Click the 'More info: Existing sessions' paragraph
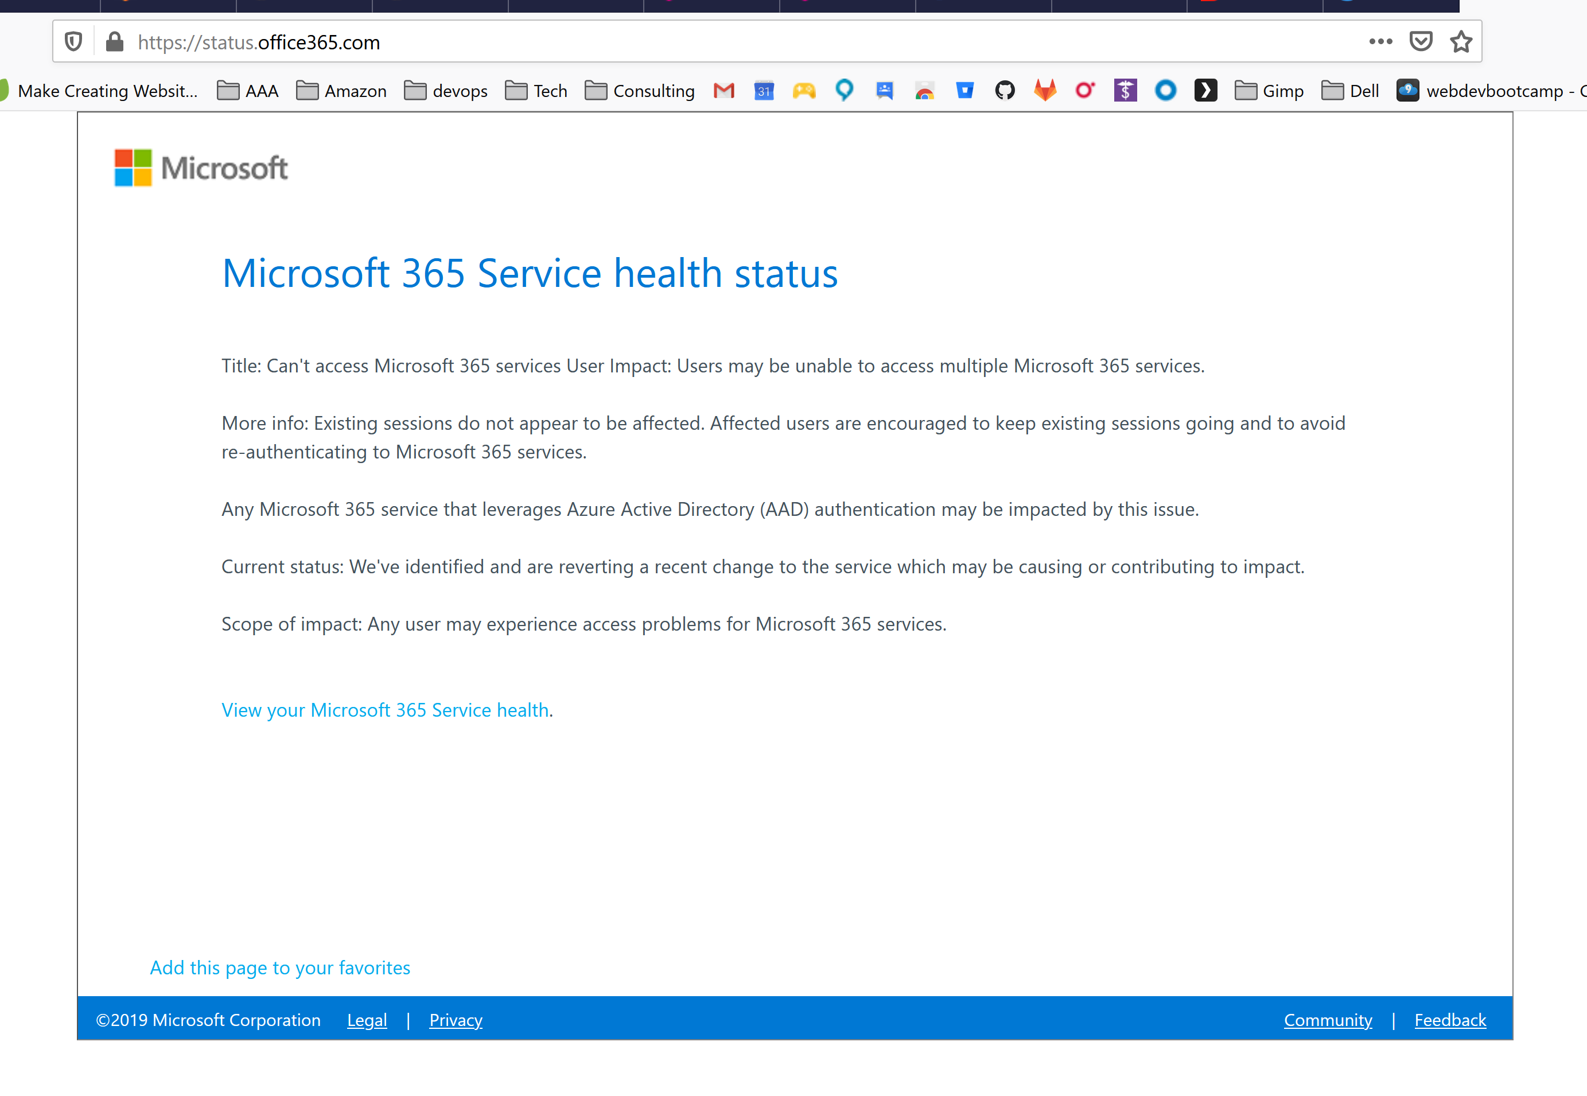The width and height of the screenshot is (1587, 1096). click(x=784, y=437)
